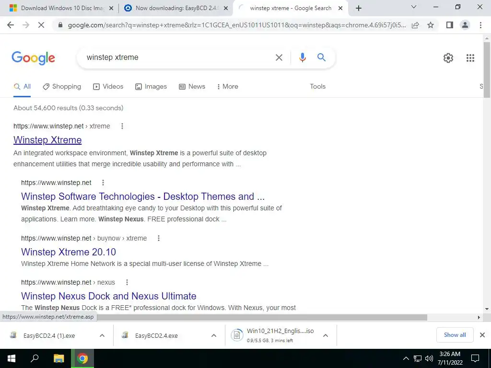Open options for the https://www.winstep.net result
This screenshot has height=368, width=491.
[103, 183]
